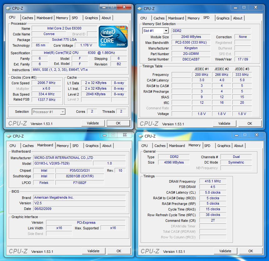This screenshot has width=269, height=261.
Task: Switch to Caches tab in the CPU window
Action: click(28, 18)
